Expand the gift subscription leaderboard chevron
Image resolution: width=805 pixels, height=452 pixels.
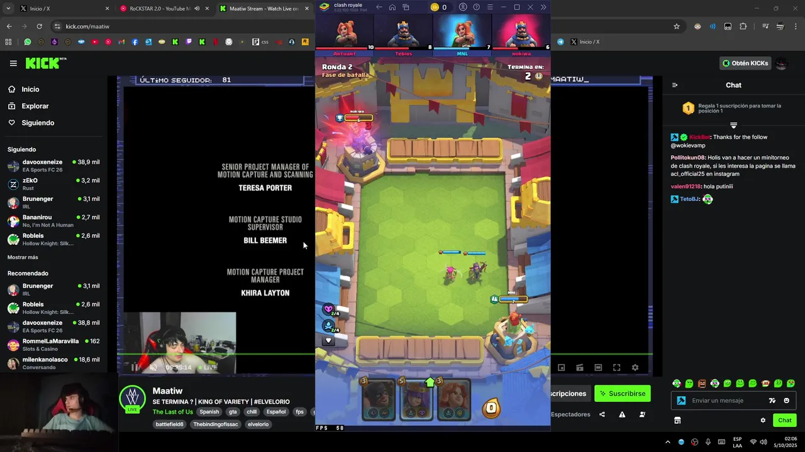[733, 126]
